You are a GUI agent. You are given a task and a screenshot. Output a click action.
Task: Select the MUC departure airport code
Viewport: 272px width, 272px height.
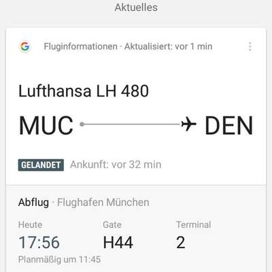click(x=46, y=125)
